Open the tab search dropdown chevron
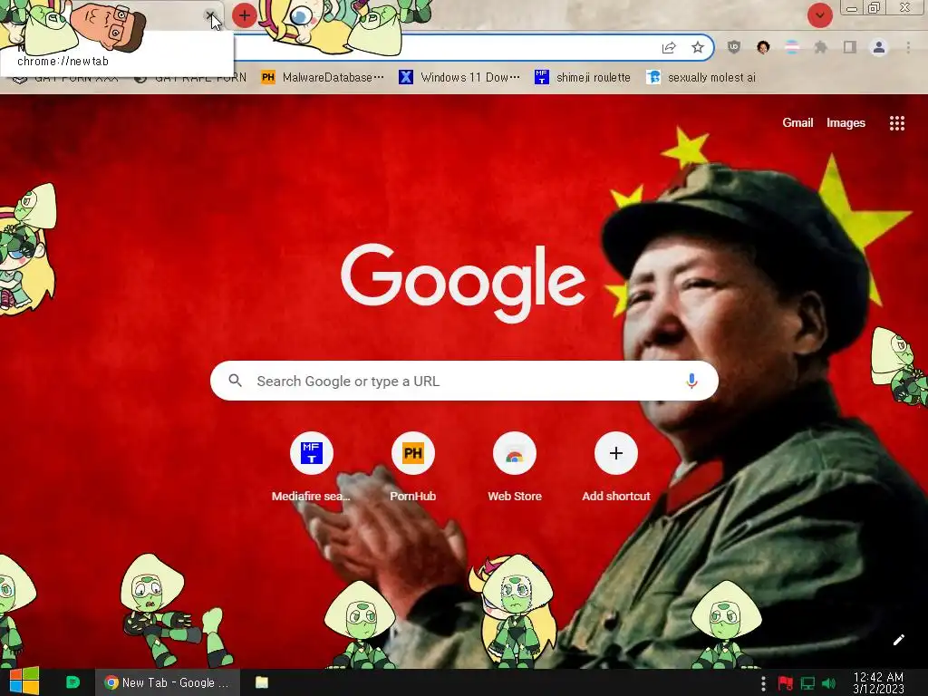Screen dimensions: 928x696 tap(819, 15)
